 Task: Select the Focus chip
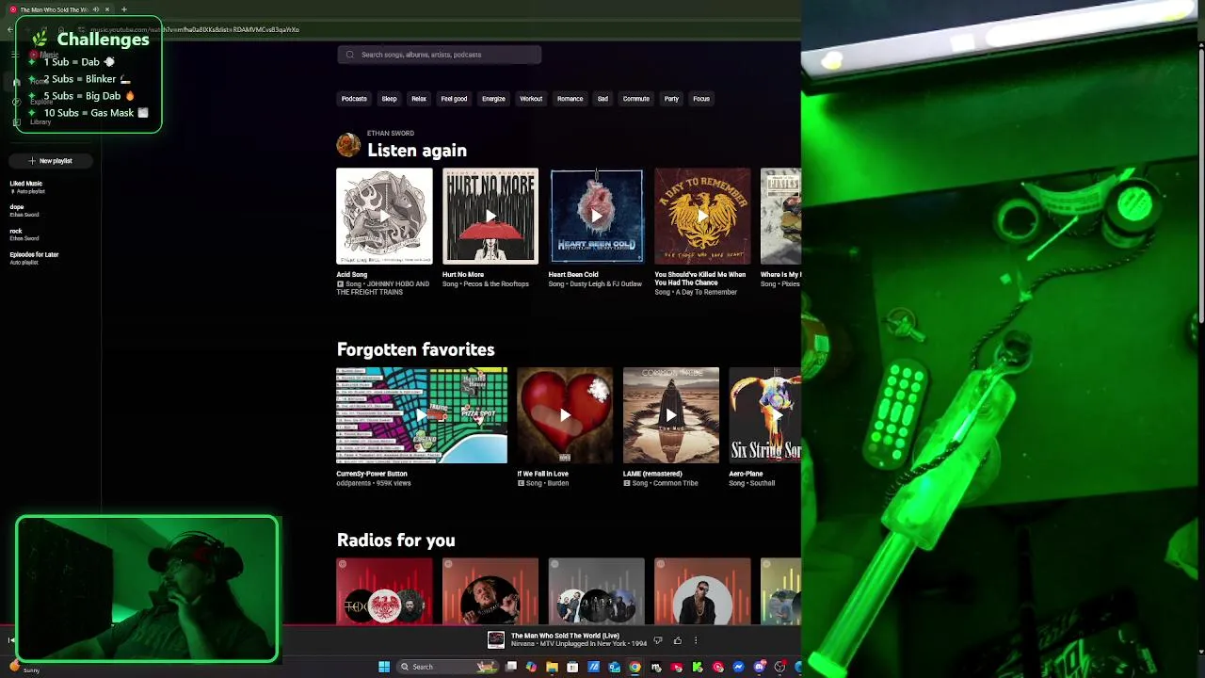[x=701, y=99]
